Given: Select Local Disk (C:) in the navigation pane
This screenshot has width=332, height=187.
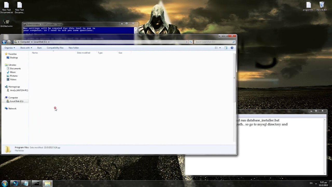Looking at the screenshot, I should point(17,101).
